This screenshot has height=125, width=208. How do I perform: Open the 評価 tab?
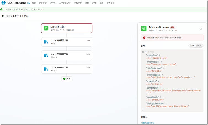coord(94,3)
